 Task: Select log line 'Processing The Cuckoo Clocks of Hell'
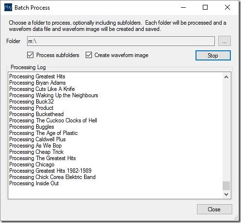tap(53, 120)
